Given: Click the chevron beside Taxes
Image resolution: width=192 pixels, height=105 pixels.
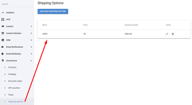Looking at the screenshot, I should click(5, 95).
